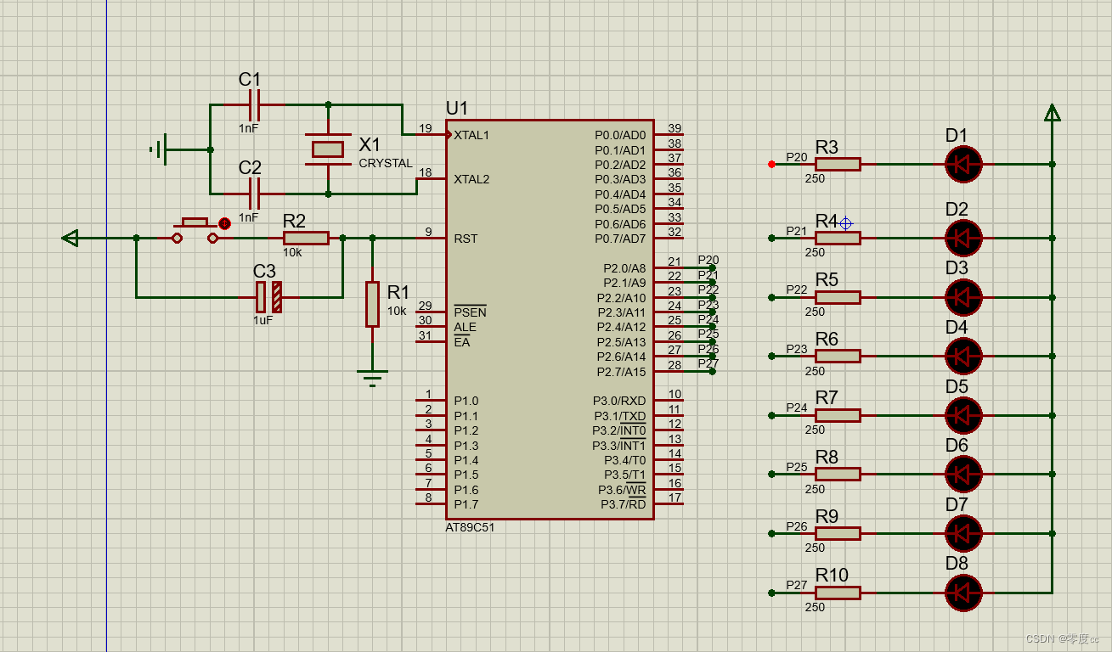
Task: Click the 1uF value under C3
Action: coord(263,321)
